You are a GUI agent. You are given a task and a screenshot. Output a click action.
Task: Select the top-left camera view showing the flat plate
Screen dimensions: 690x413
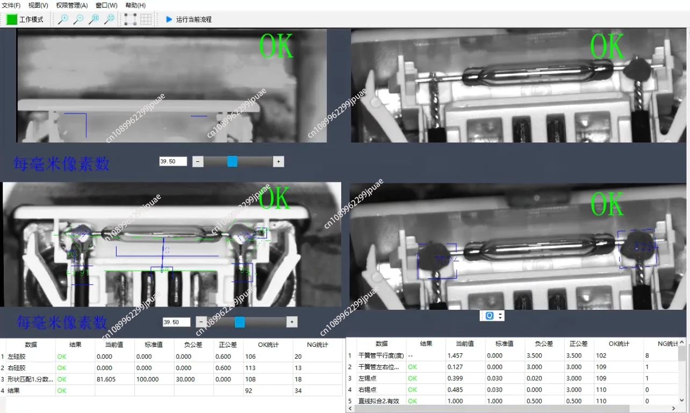click(x=172, y=86)
